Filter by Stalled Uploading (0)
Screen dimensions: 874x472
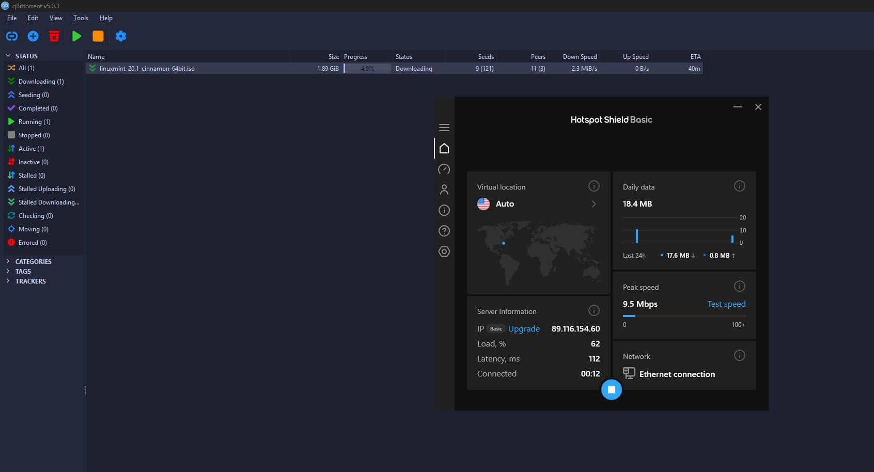coord(43,189)
